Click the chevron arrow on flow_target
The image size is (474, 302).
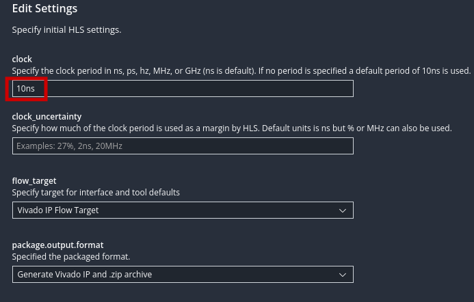click(x=343, y=210)
